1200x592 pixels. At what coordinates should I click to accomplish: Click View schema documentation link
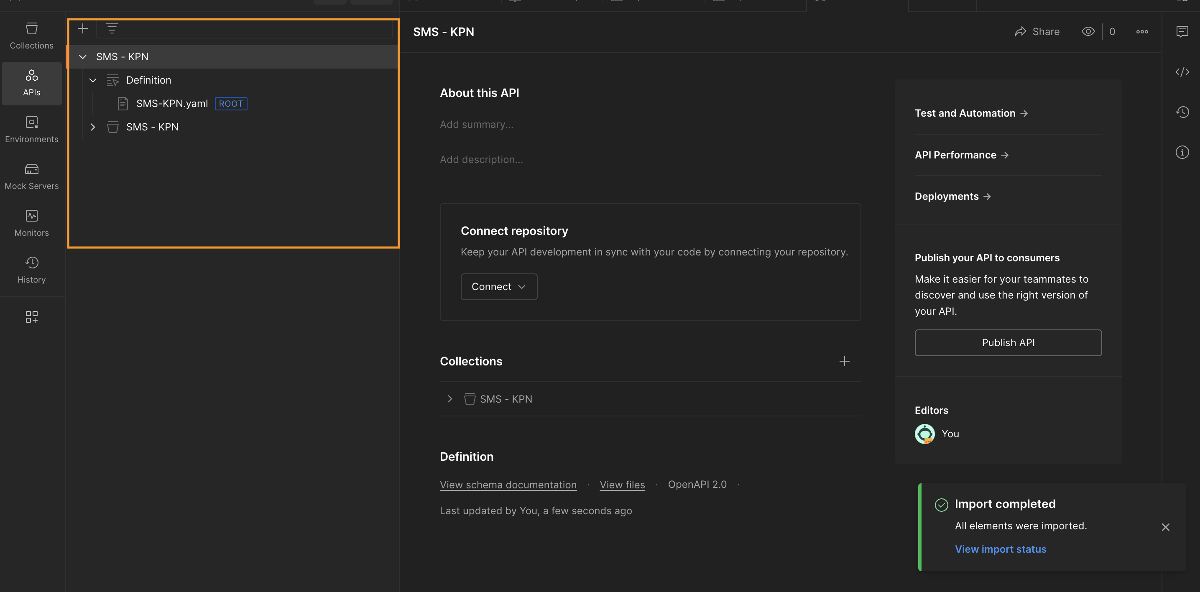coord(508,485)
